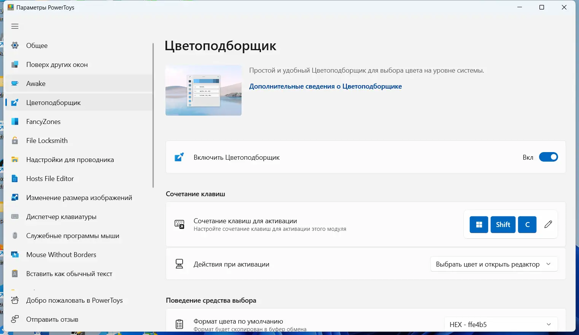Screen dimensions: 579x335
Task: Follow the Дополнительные сведения о Цветоподборщике link
Action: tap(326, 86)
